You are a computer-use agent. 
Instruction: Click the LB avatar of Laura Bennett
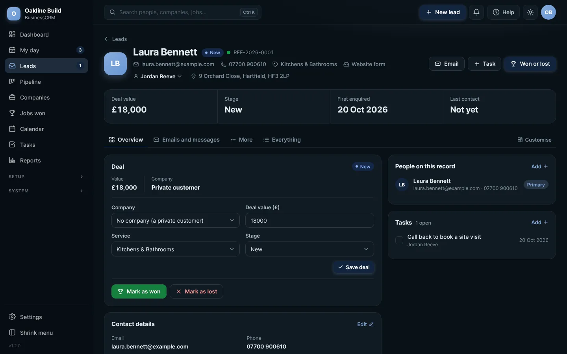click(115, 64)
